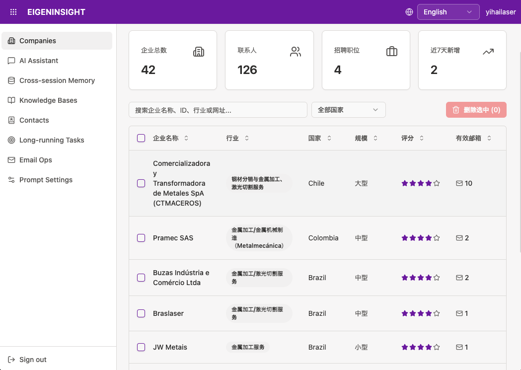Click the Companies building icon in sidebar
Screen dimensions: 521x370
point(11,41)
